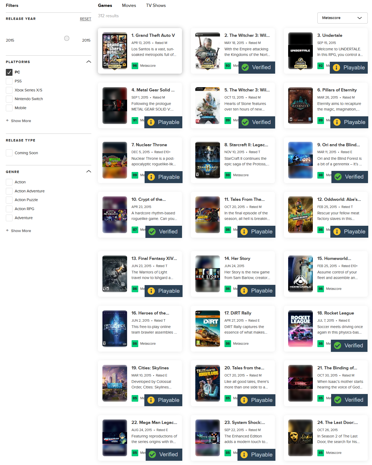
Task: Open the Her Story cover thumbnail
Action: tap(207, 274)
